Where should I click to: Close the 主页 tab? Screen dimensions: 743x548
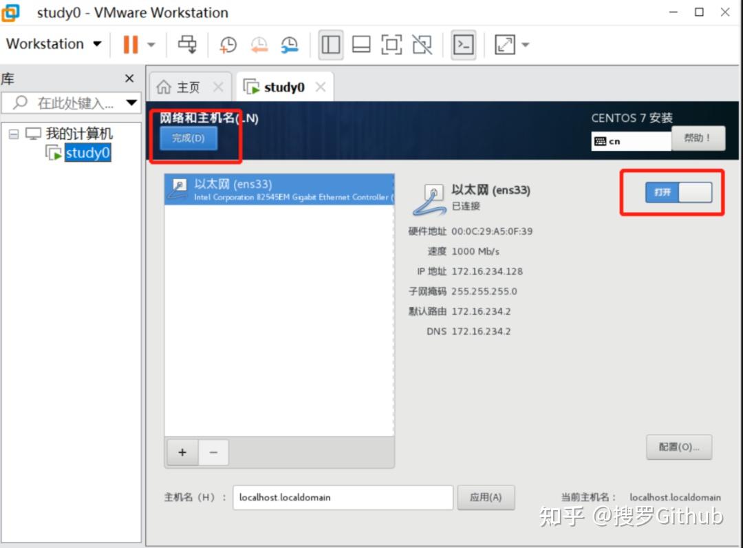point(218,87)
